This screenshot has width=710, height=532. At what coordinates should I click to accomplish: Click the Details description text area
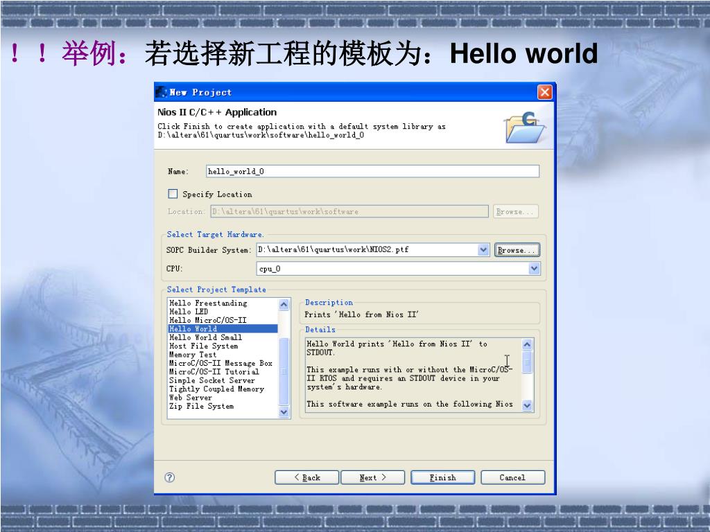[413, 375]
